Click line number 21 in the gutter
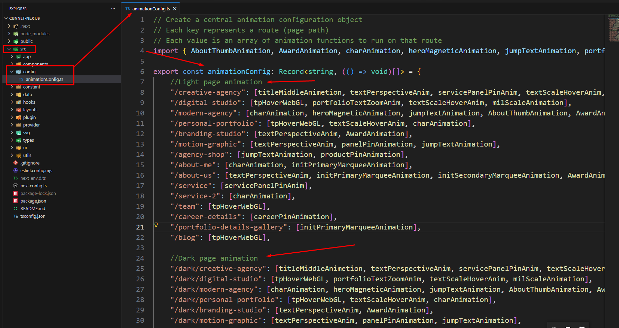The height and width of the screenshot is (328, 619). [140, 227]
